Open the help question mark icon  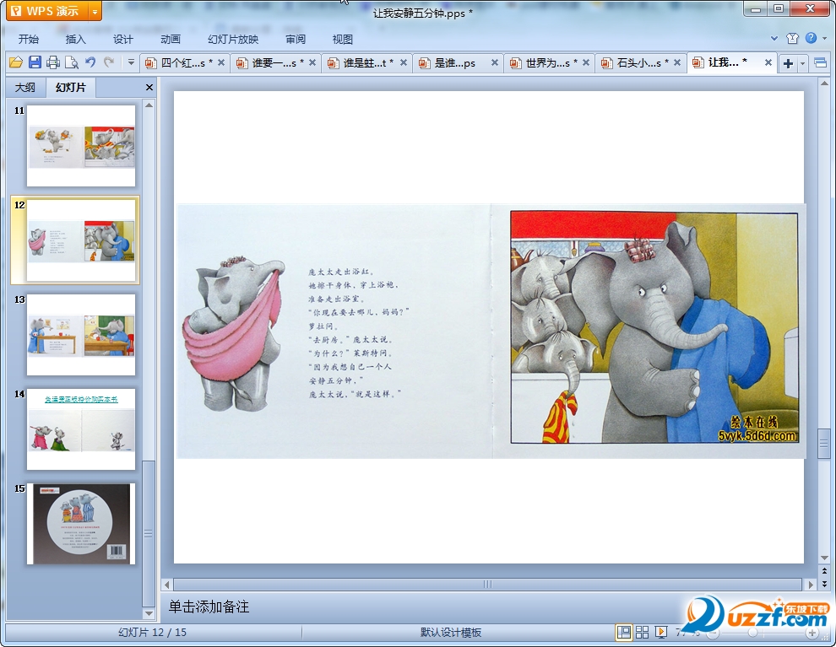[x=811, y=38]
